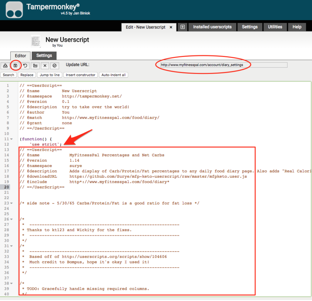Screen dimensions: 312x301
Task: Click the X icon in editor toolbar
Action: click(x=45, y=65)
